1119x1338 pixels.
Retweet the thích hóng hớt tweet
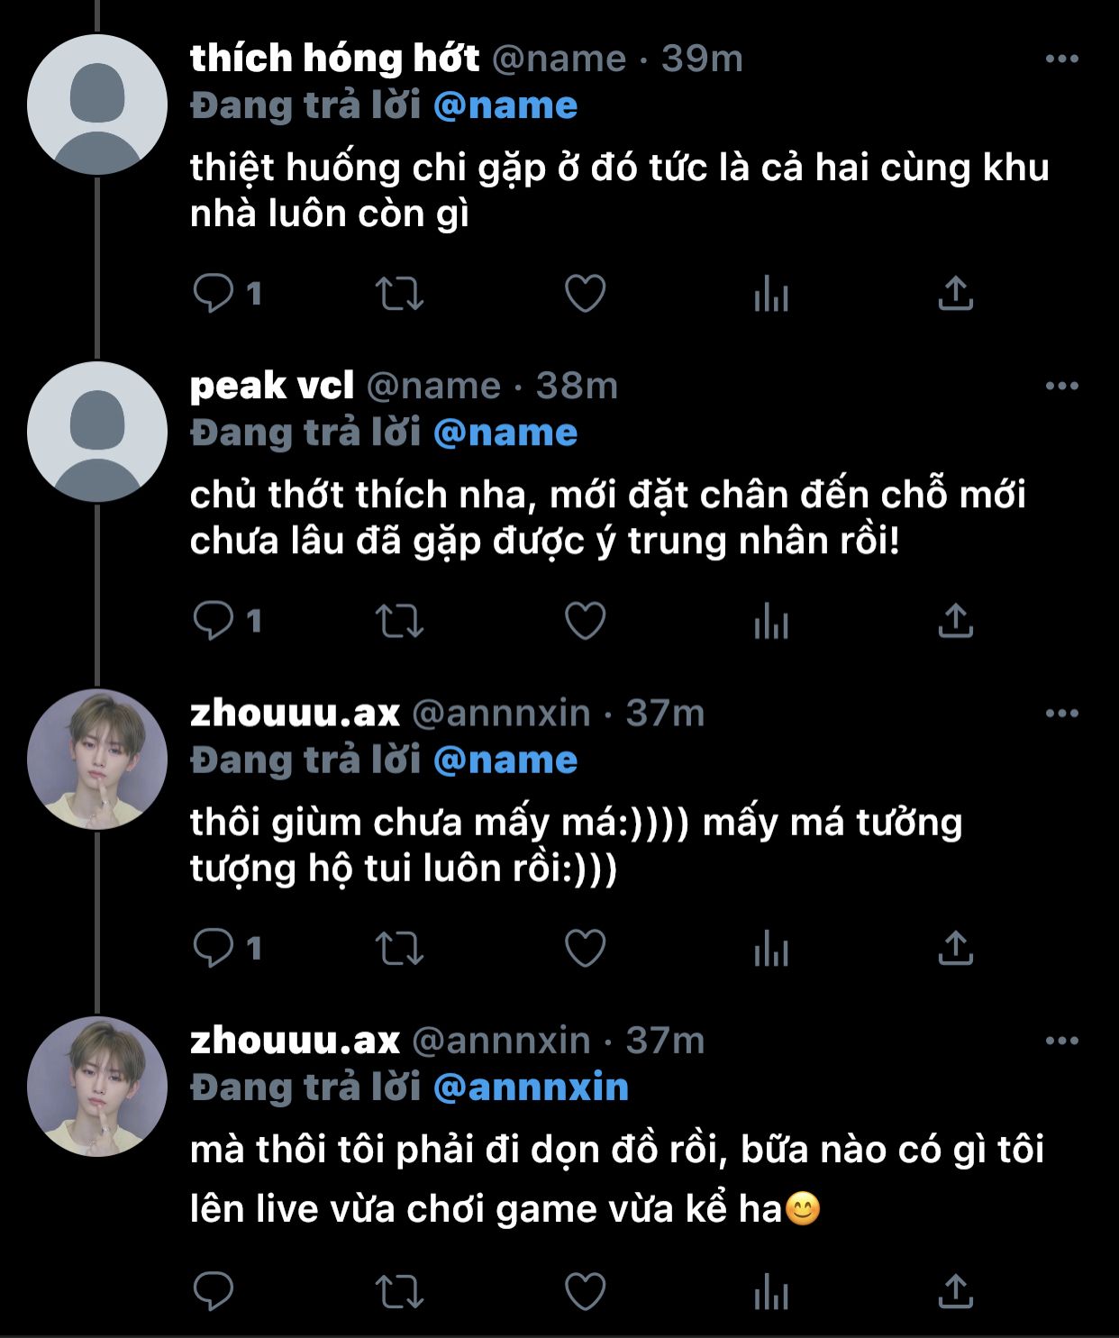tap(399, 294)
